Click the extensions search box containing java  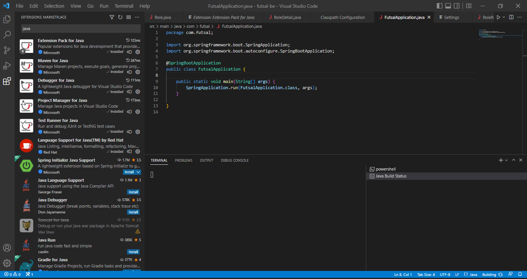(81, 29)
